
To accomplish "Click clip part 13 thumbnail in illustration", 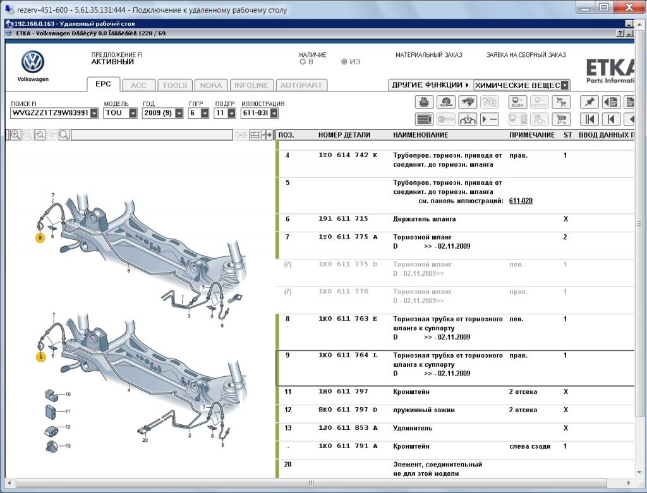I will pyautogui.click(x=52, y=446).
